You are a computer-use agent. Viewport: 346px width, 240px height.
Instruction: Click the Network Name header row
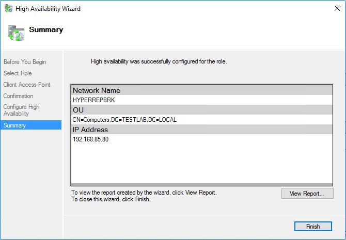tap(201, 90)
